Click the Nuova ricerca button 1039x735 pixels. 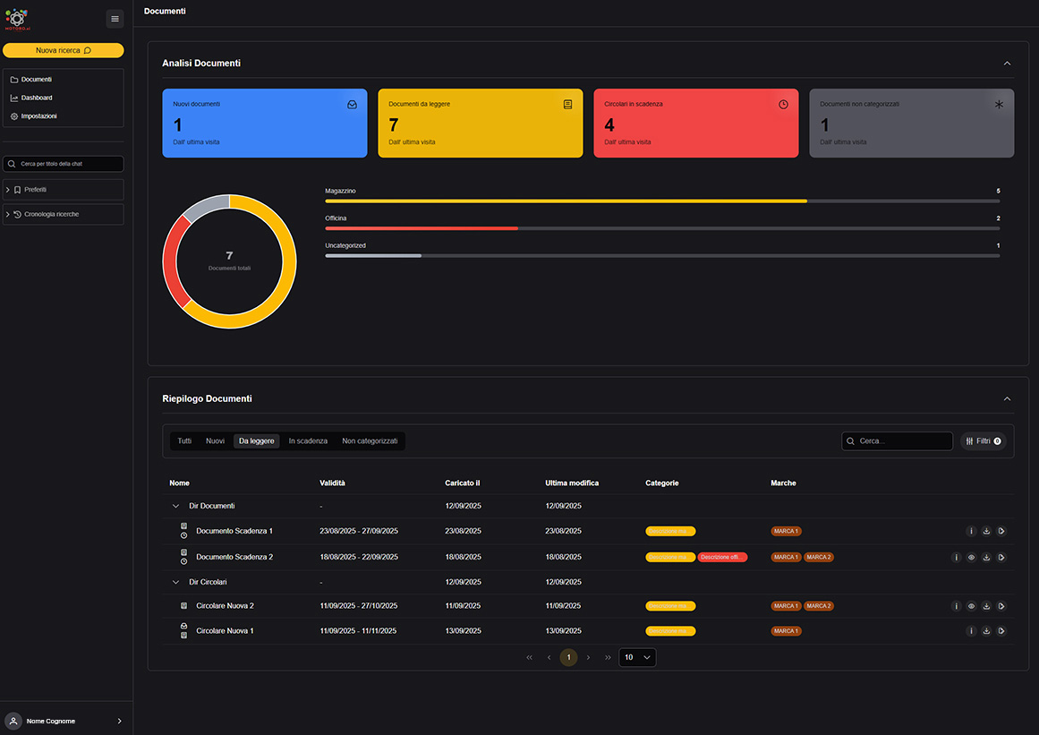click(63, 50)
